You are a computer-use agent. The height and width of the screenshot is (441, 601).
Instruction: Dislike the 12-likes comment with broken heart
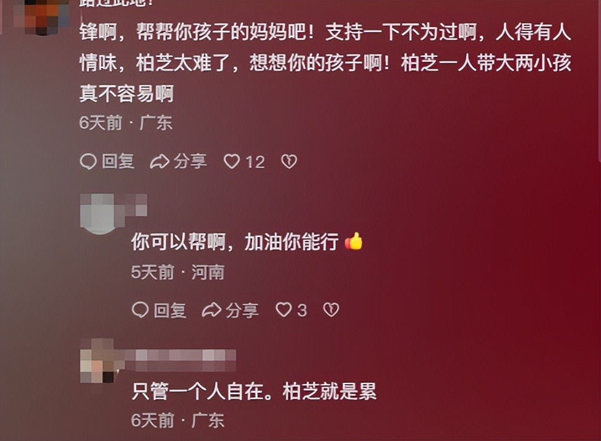(289, 162)
